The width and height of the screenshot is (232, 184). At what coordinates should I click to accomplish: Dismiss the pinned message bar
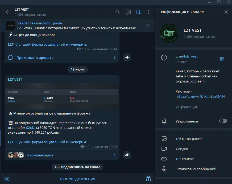148,25
